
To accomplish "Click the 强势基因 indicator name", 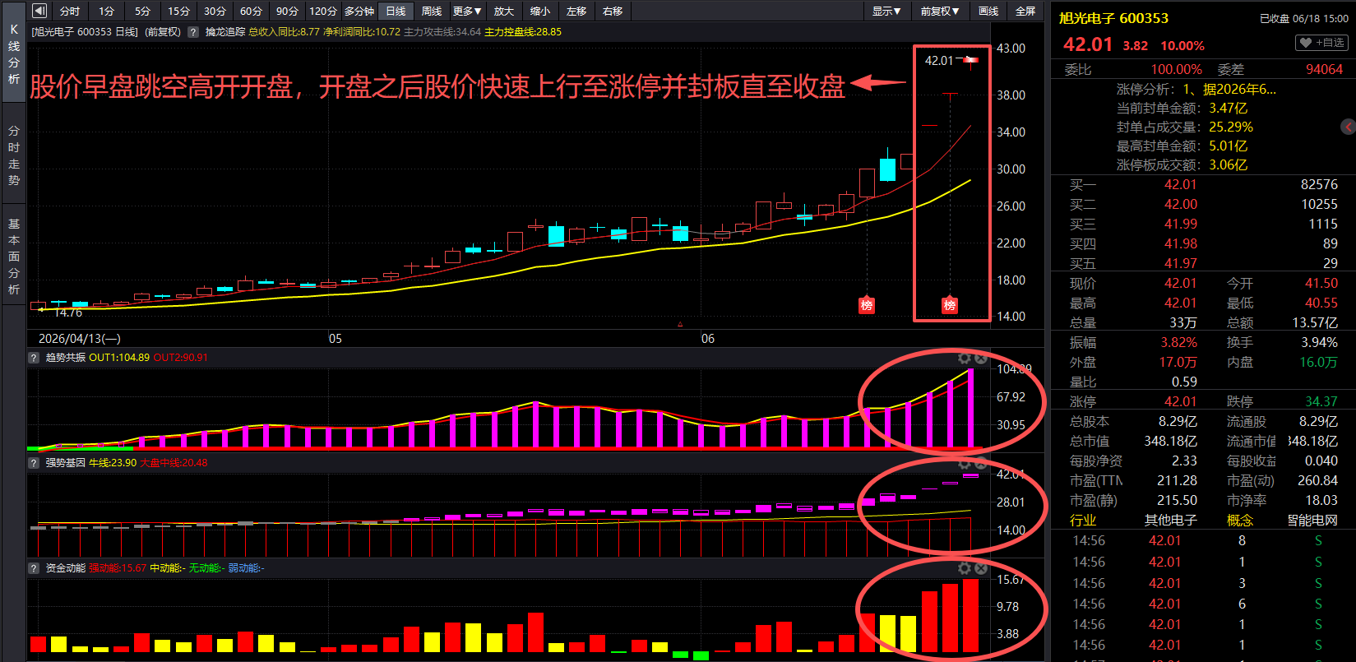I will click(65, 463).
